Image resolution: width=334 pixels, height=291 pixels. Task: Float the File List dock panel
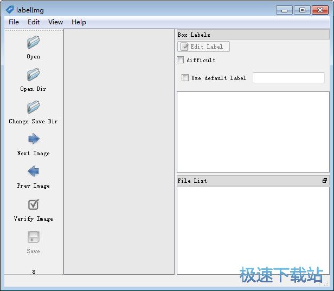pos(325,181)
